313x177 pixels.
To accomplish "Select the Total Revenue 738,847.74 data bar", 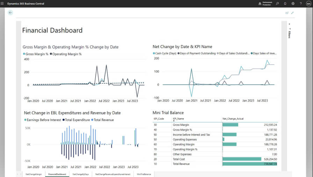I will 250,164.
